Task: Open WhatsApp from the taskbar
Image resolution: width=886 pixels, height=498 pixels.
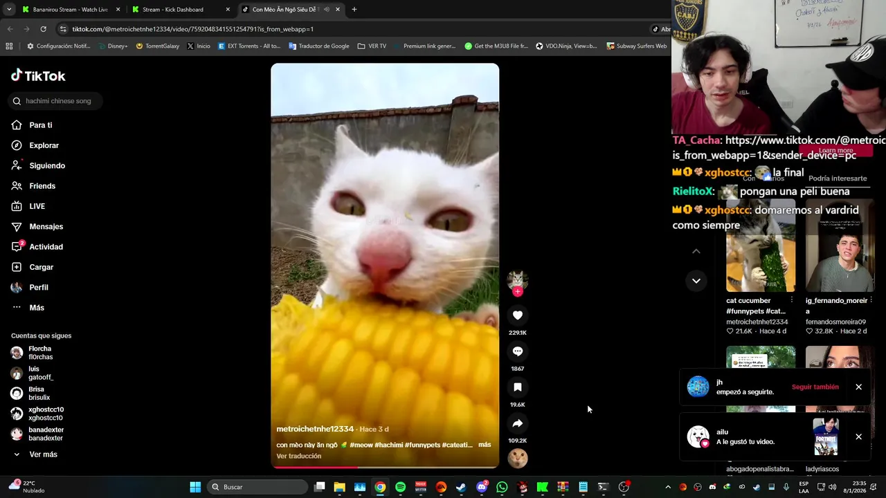Action: coord(502,487)
